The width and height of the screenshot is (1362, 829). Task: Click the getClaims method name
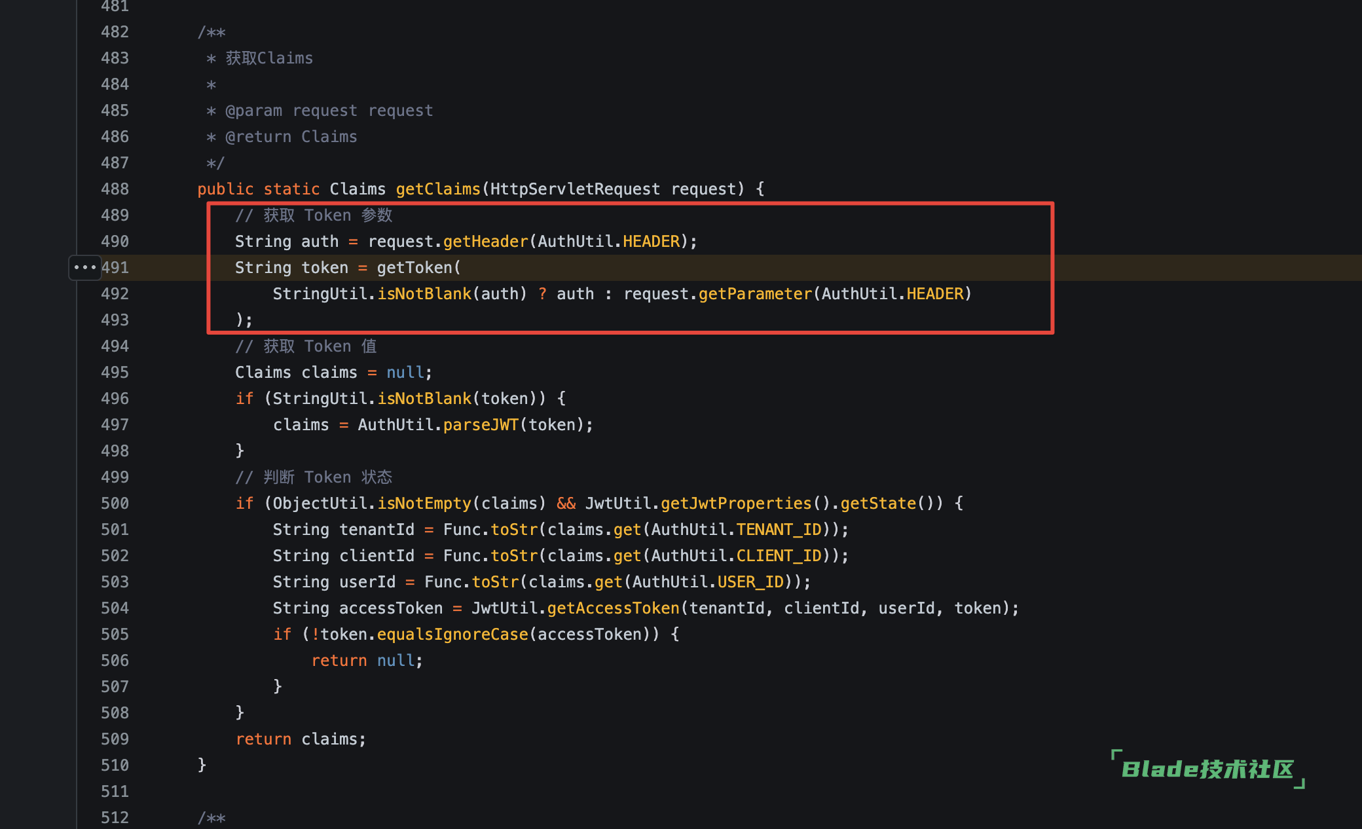pyautogui.click(x=438, y=189)
